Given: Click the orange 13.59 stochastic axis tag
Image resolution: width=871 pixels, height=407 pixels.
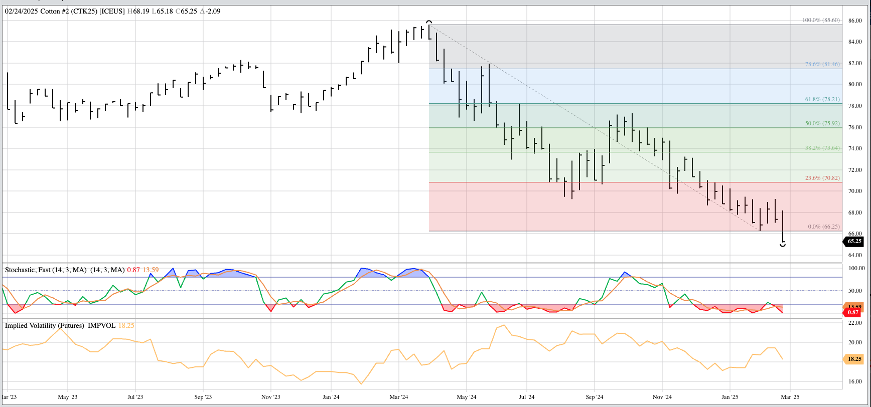Looking at the screenshot, I should (x=854, y=306).
